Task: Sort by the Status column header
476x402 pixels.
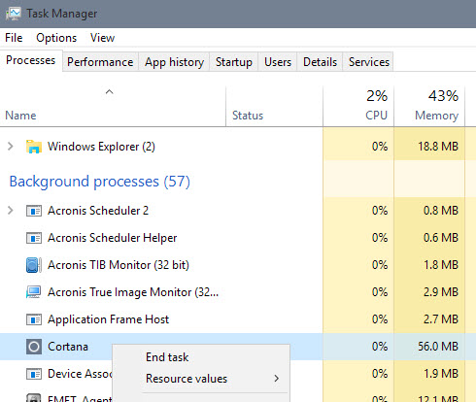Action: [274, 107]
